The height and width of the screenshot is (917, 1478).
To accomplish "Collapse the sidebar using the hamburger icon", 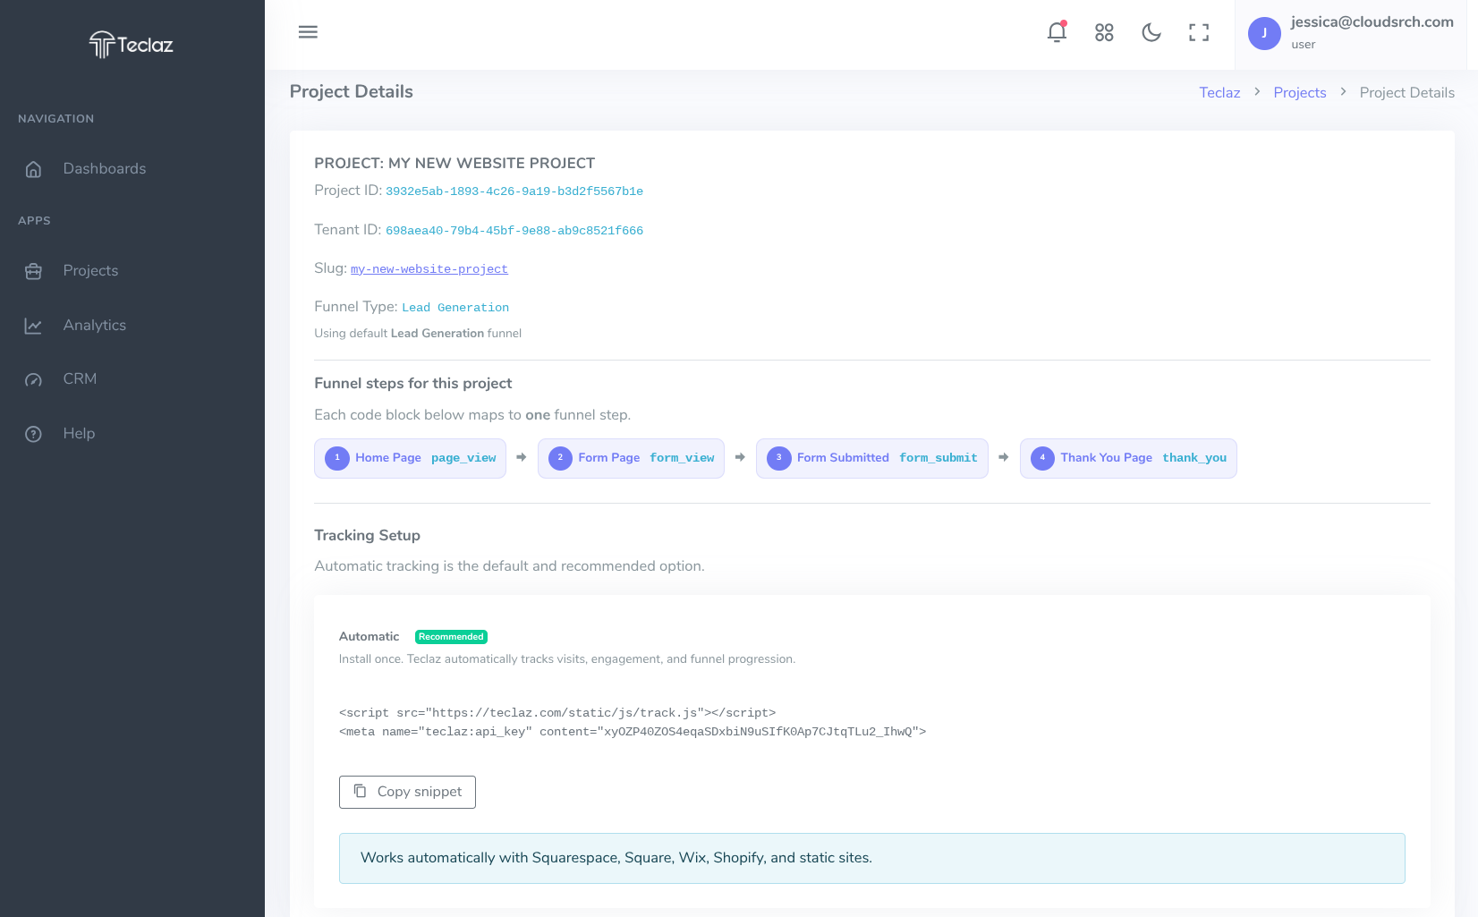I will coord(308,31).
